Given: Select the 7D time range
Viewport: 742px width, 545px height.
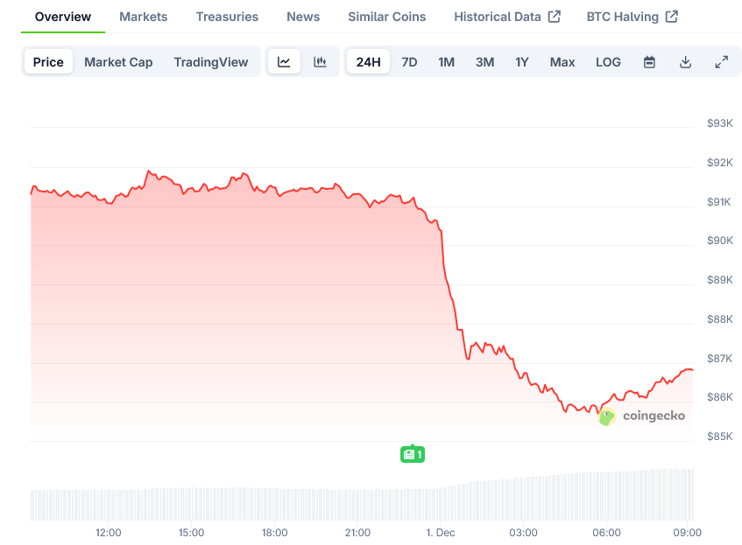Looking at the screenshot, I should pos(409,62).
